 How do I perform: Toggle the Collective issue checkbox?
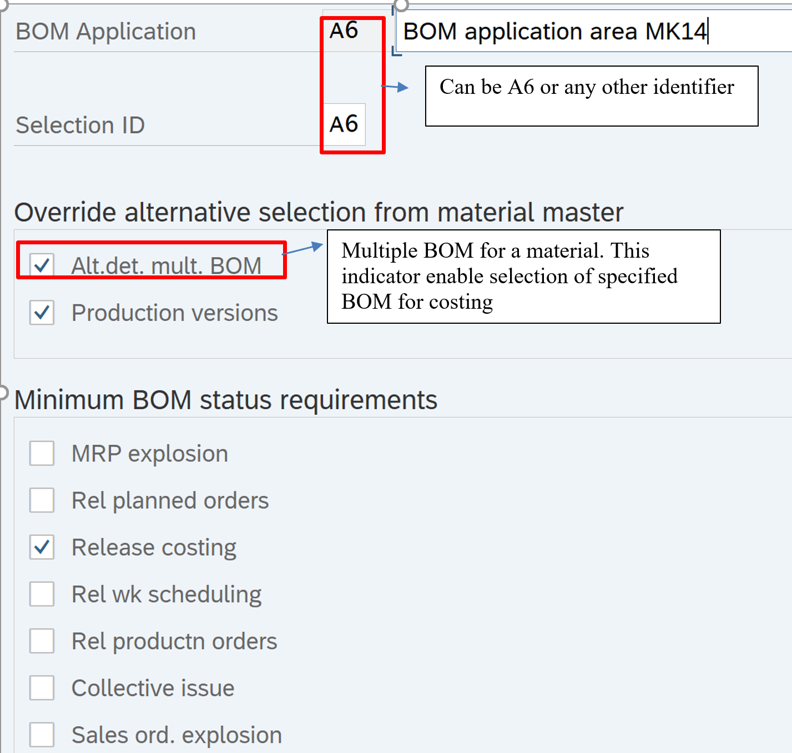click(42, 687)
